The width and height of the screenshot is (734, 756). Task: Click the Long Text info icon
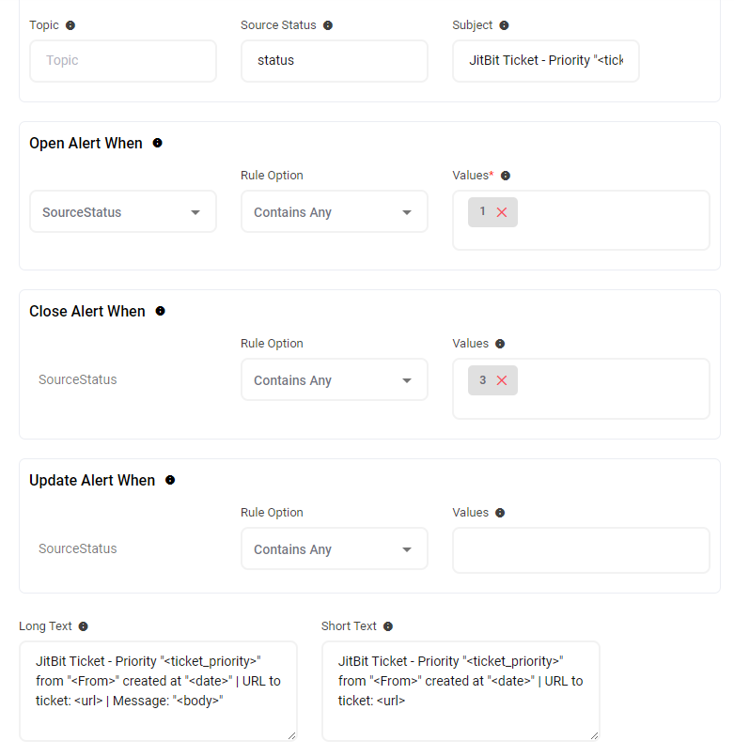point(83,626)
